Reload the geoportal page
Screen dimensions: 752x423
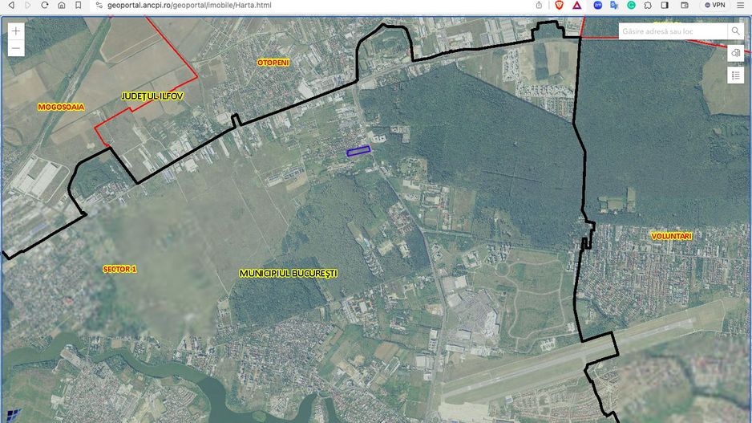[45, 6]
